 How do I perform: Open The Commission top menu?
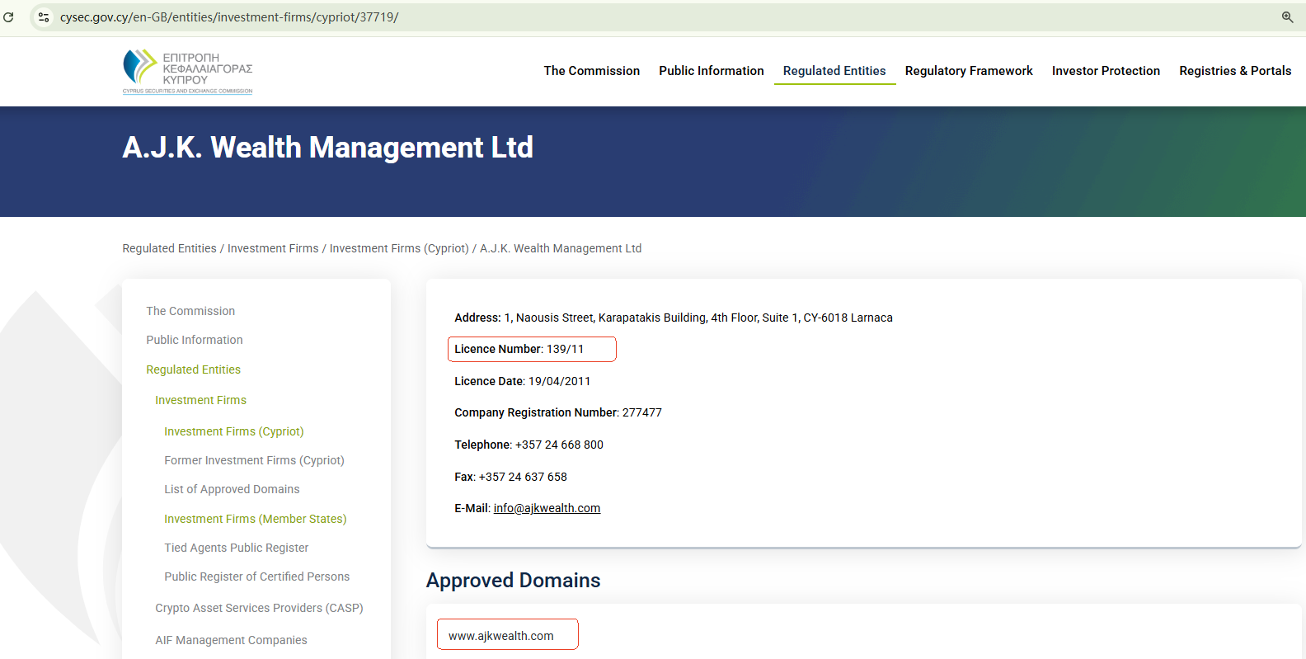pyautogui.click(x=591, y=71)
